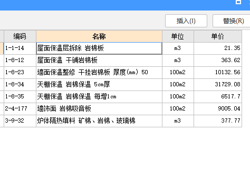Click unit 100m2 in row 2-4-177
Image resolution: width=250 pixels, height=191 pixels.
pos(178,109)
